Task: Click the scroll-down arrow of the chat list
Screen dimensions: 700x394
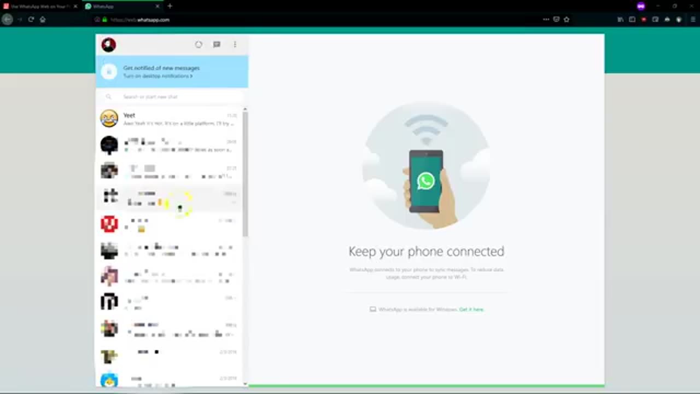Action: pyautogui.click(x=245, y=384)
